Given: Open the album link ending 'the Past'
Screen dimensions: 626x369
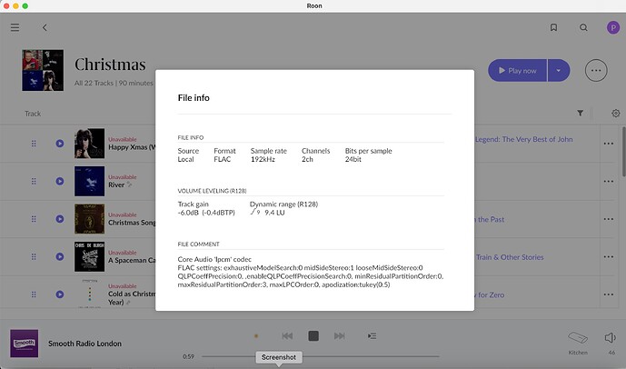Looking at the screenshot, I should point(490,219).
